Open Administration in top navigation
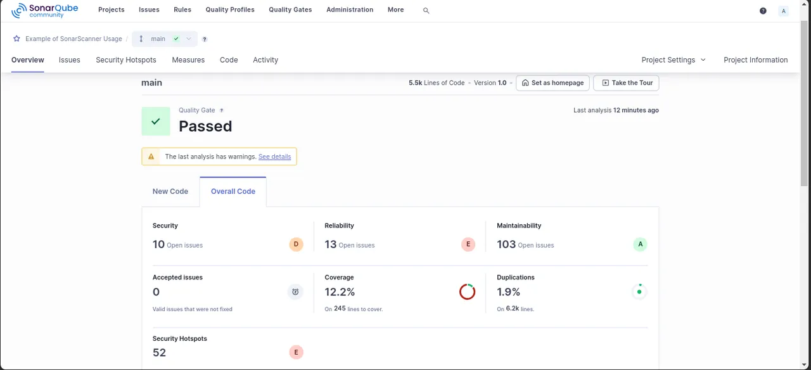The width and height of the screenshot is (811, 370). [x=350, y=10]
